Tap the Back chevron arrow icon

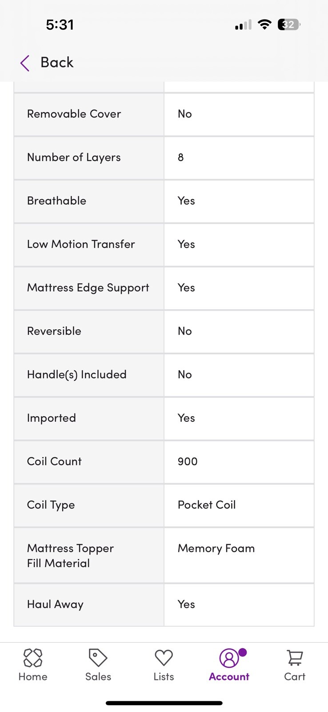click(x=25, y=63)
